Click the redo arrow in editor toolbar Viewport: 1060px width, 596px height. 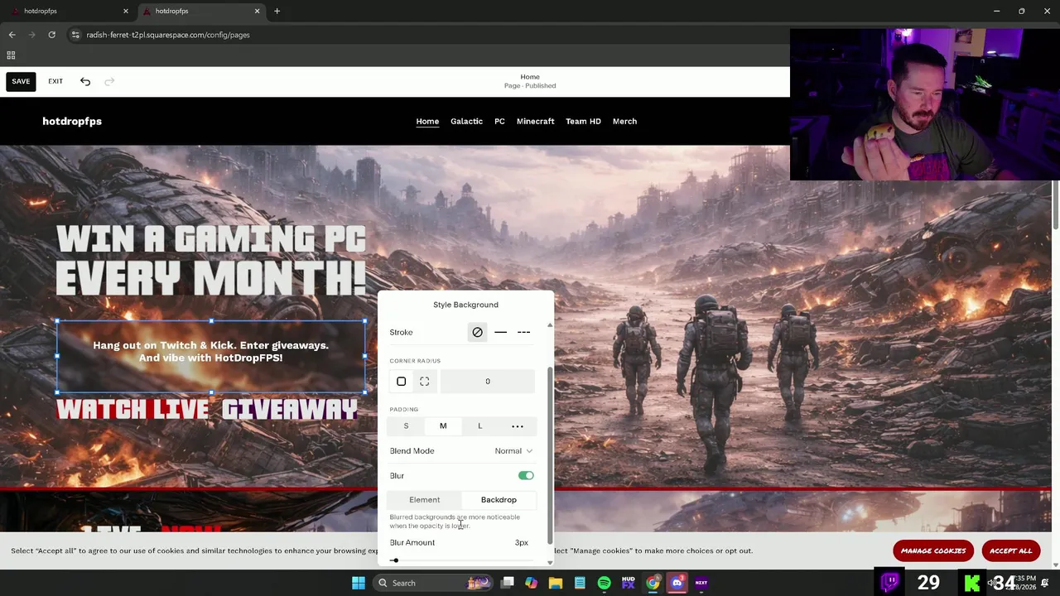(109, 81)
